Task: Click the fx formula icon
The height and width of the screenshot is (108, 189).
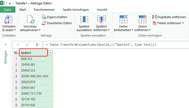Action: [37, 45]
